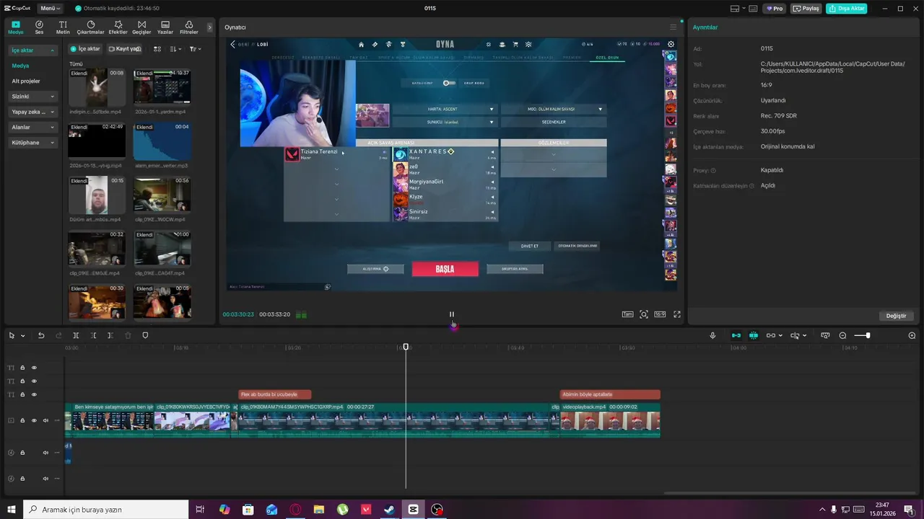
Task: Click the timeline cover preview icon
Action: point(825,336)
